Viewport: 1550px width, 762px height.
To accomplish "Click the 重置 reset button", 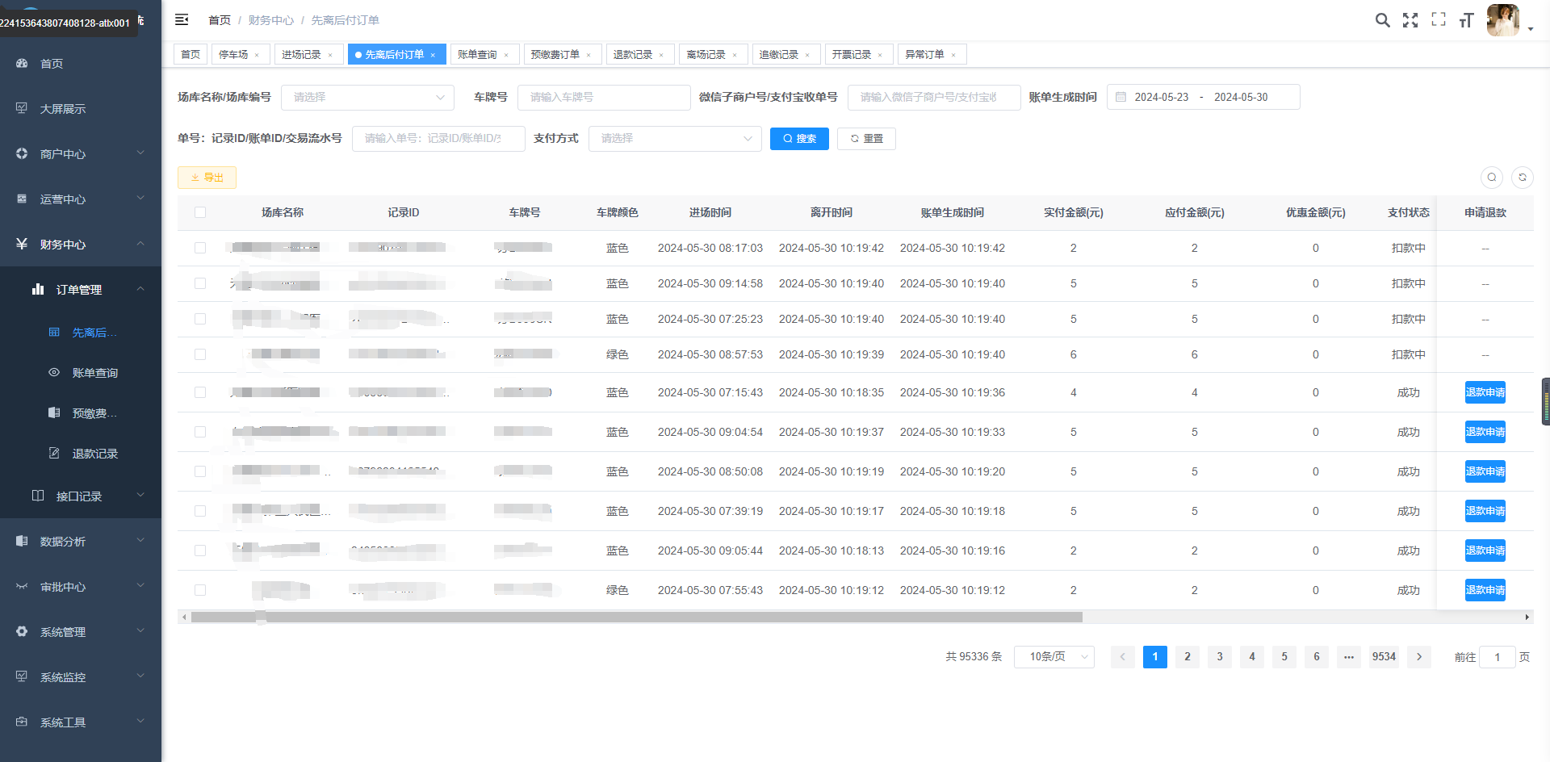I will [x=866, y=139].
